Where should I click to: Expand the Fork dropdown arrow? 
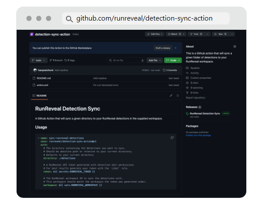pos(207,34)
